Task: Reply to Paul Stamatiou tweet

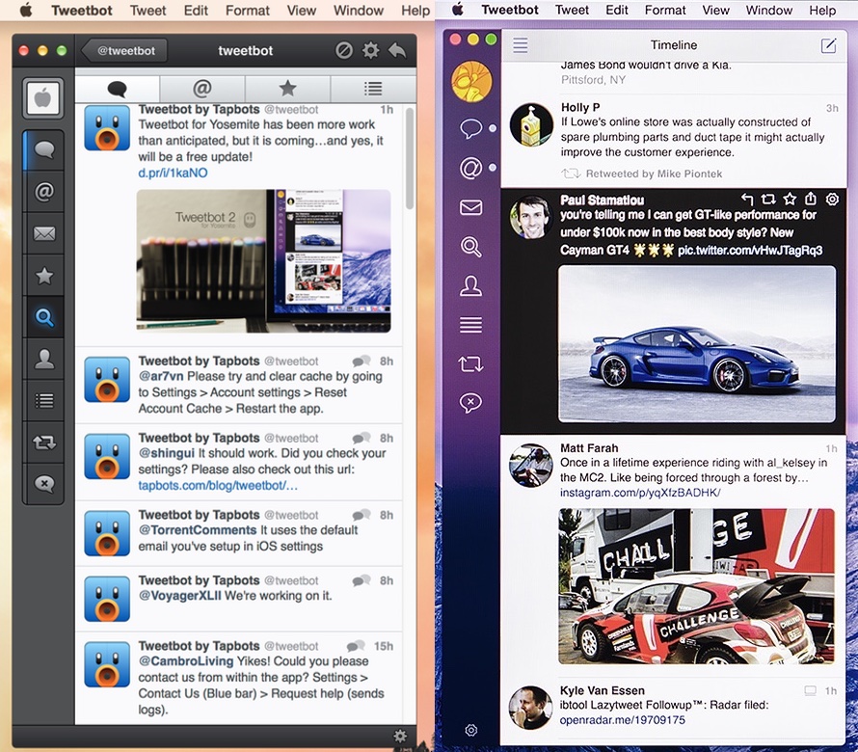Action: (747, 200)
